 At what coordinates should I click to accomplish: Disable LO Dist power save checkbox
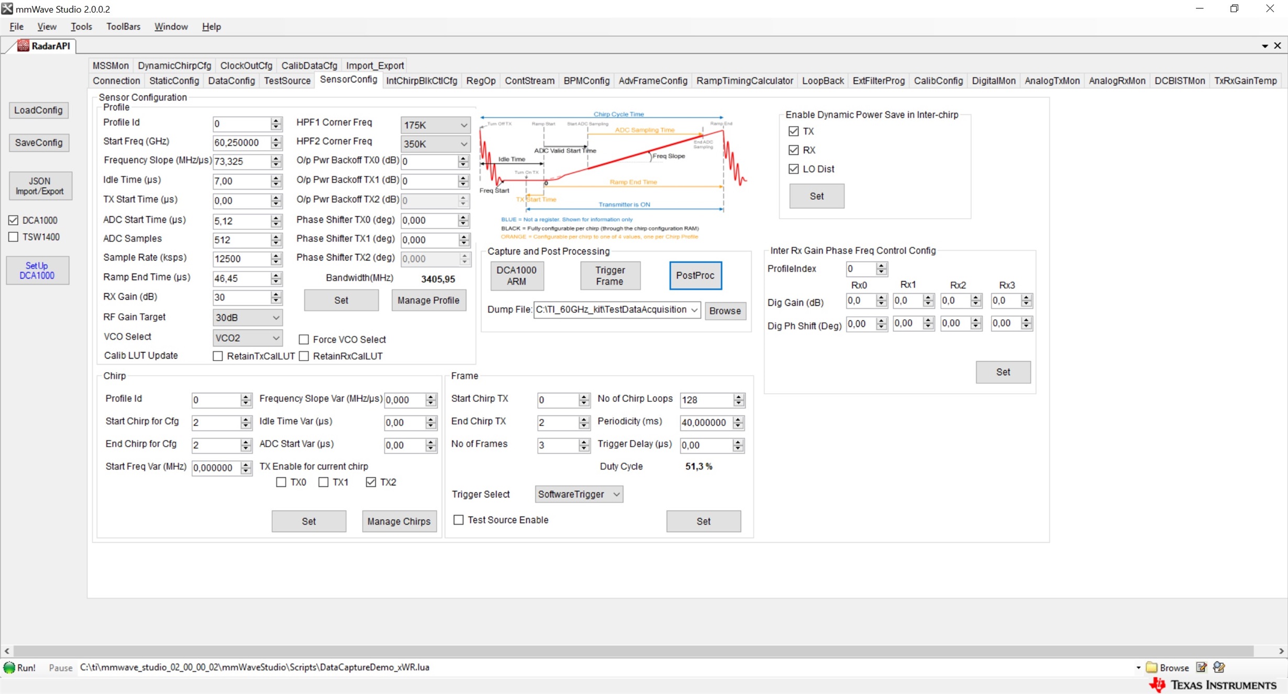pyautogui.click(x=794, y=169)
